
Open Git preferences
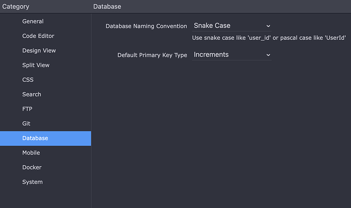(45, 123)
